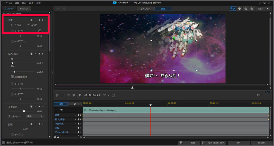Open the help question mark in title bar
Image resolution: width=274 pixels, height=146 pixels.
(x=260, y=3)
